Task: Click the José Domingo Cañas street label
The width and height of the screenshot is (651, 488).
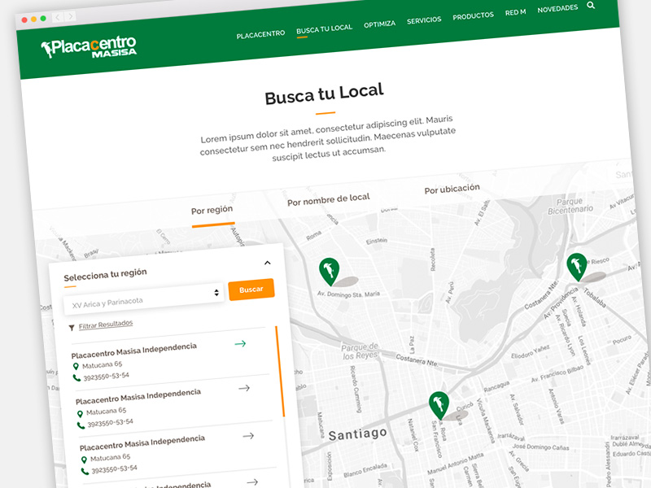Action: pos(540,447)
